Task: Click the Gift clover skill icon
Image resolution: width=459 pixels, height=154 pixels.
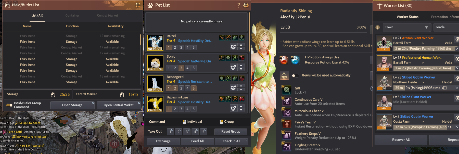Action: point(287,90)
